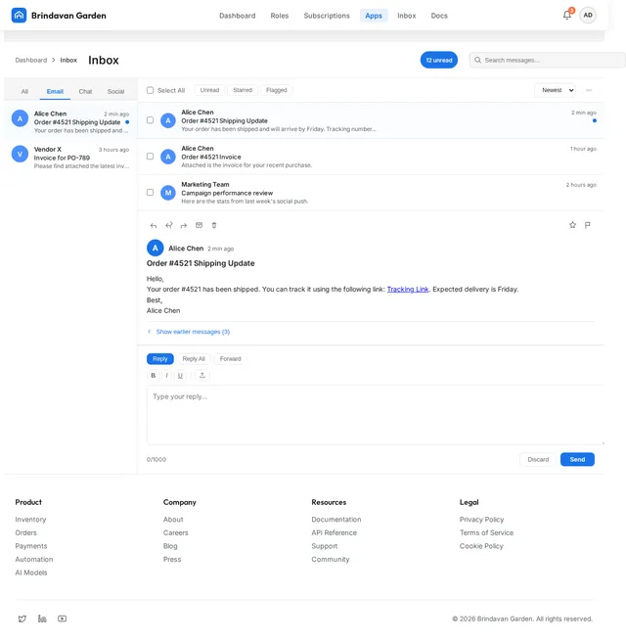Click the Marketing Team avatar in message list
Screen dimensions: 626x641
point(168,193)
